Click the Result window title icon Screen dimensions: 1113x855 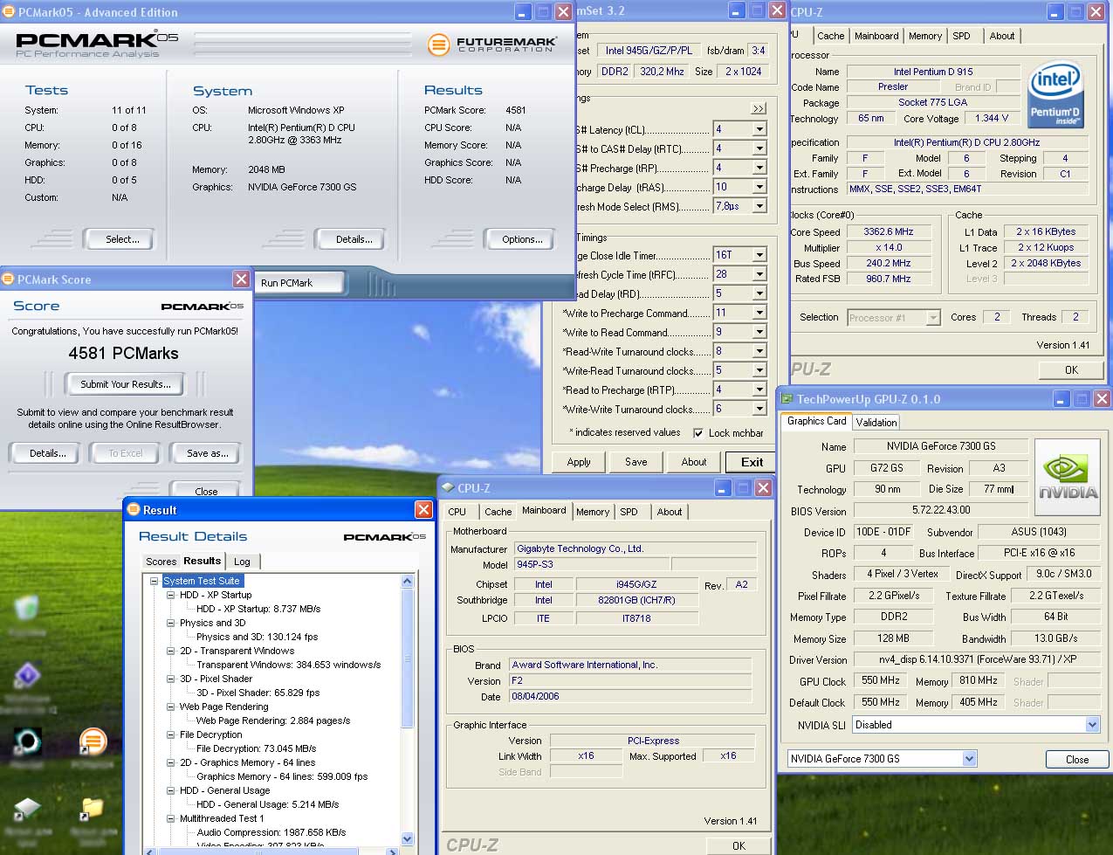click(x=133, y=509)
